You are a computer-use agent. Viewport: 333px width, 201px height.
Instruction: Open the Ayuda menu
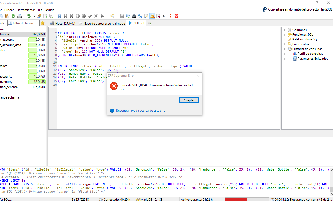pos(50,10)
